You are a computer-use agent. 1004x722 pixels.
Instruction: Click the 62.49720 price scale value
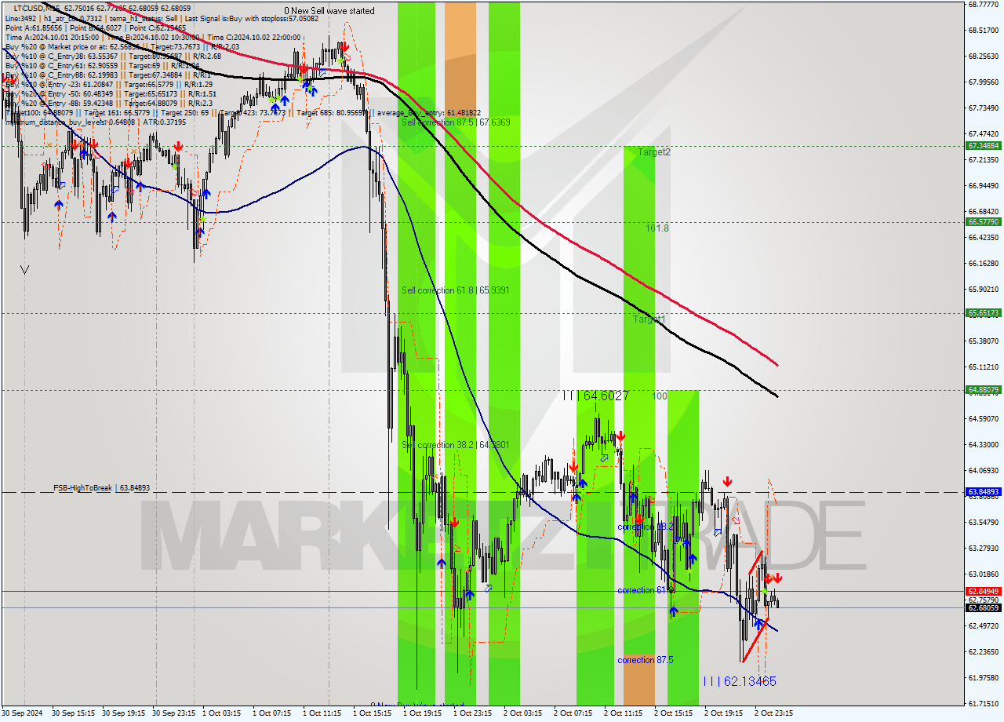coord(983,625)
